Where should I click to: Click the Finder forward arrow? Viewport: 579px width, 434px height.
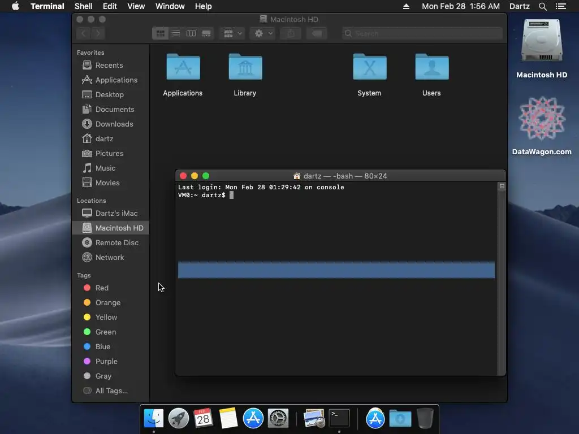(98, 33)
